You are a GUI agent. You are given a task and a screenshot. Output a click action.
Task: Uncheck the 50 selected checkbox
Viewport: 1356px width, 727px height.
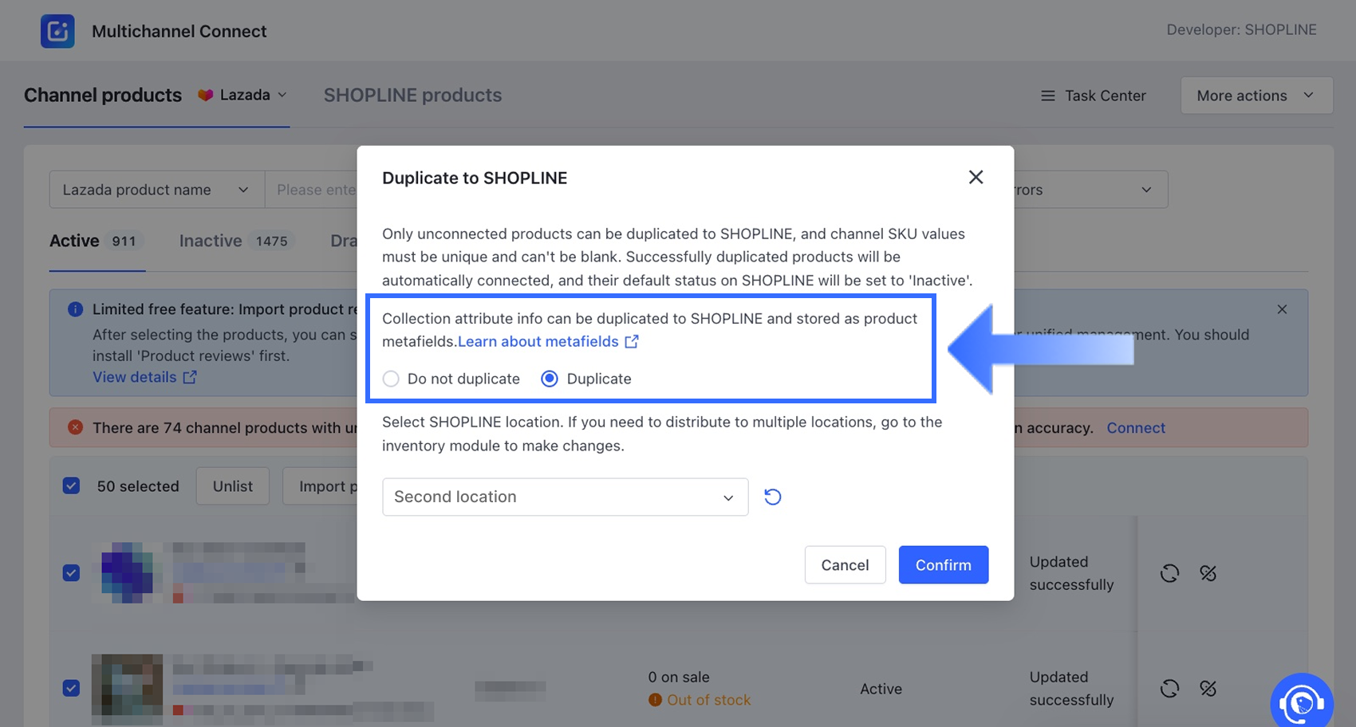click(x=71, y=485)
